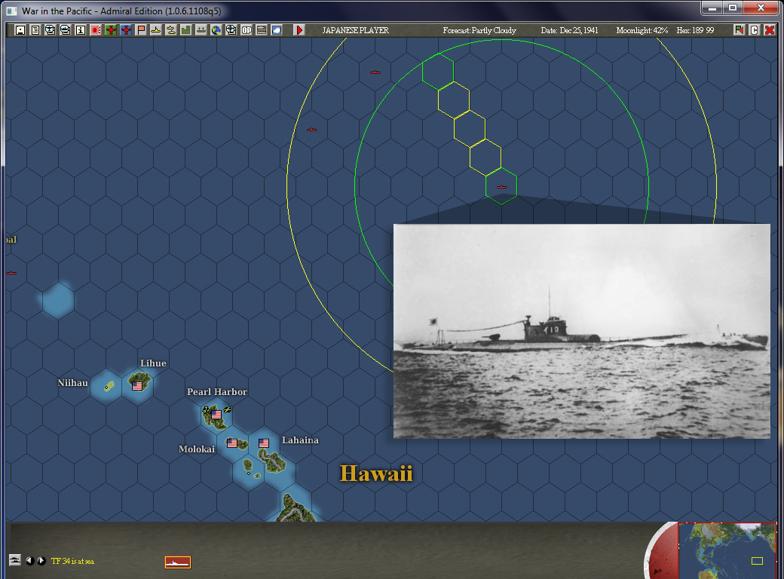Viewport: 784px width, 579px height.
Task: Open the OP operations report icon
Action: click(x=247, y=30)
